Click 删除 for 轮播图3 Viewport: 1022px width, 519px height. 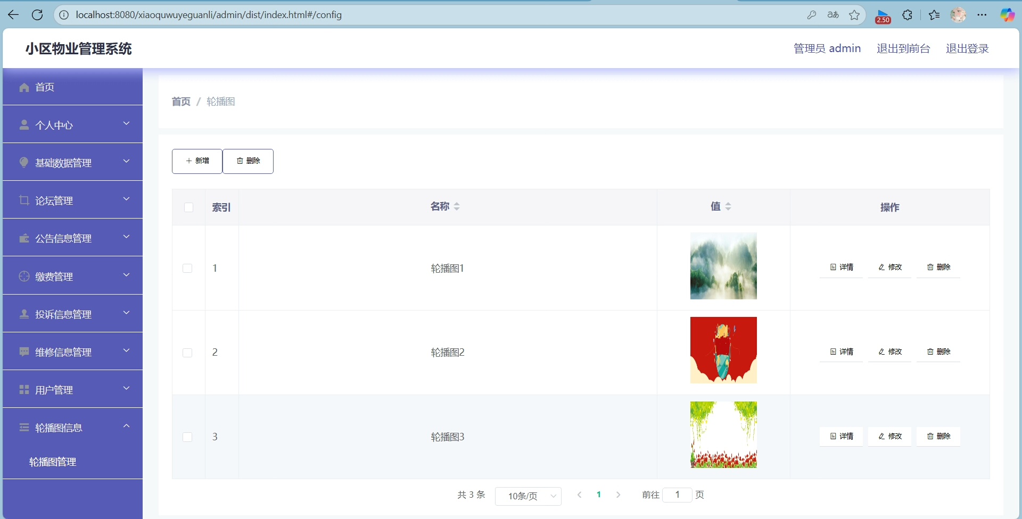(938, 437)
